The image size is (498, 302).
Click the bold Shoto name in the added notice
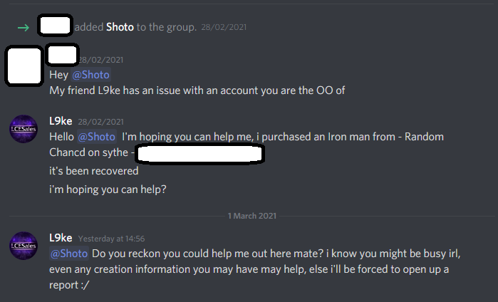120,27
